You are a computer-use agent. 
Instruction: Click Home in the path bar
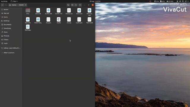click(13, 5)
